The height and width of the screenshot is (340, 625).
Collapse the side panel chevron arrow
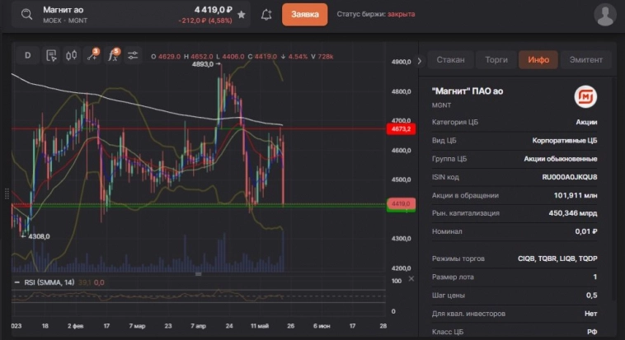(x=420, y=61)
